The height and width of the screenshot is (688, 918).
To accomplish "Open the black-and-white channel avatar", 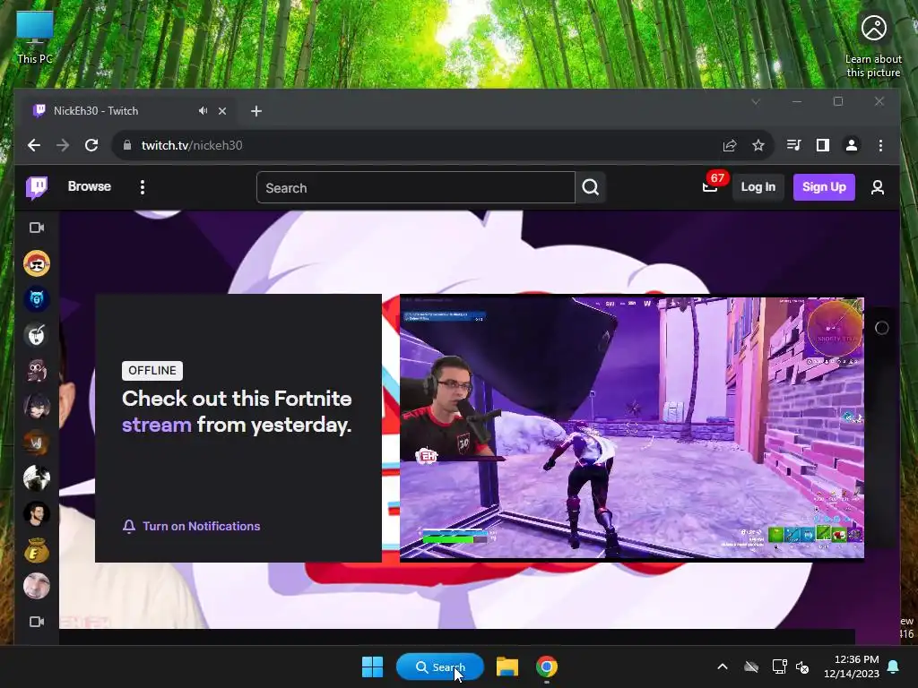I will coord(36,478).
